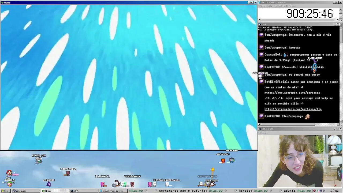
Task: Click the chat window vertical scrollbar thumb
Action: pos(341,35)
